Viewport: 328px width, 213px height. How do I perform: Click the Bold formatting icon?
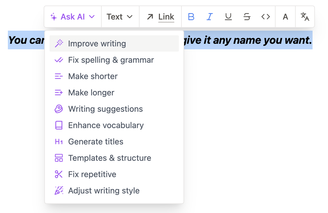(x=191, y=17)
